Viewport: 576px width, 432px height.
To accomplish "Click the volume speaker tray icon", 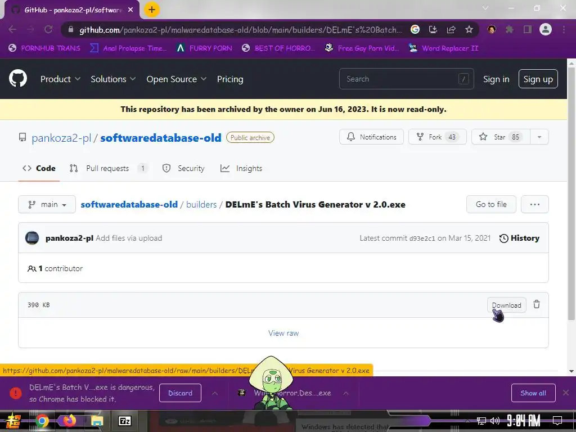I will point(495,421).
